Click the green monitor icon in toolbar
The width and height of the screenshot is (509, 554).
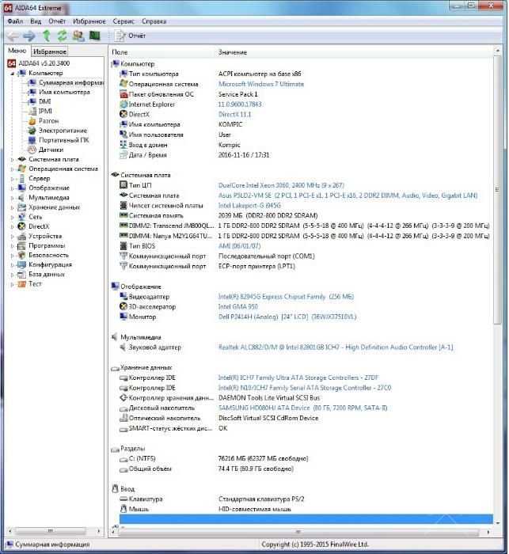(x=95, y=36)
